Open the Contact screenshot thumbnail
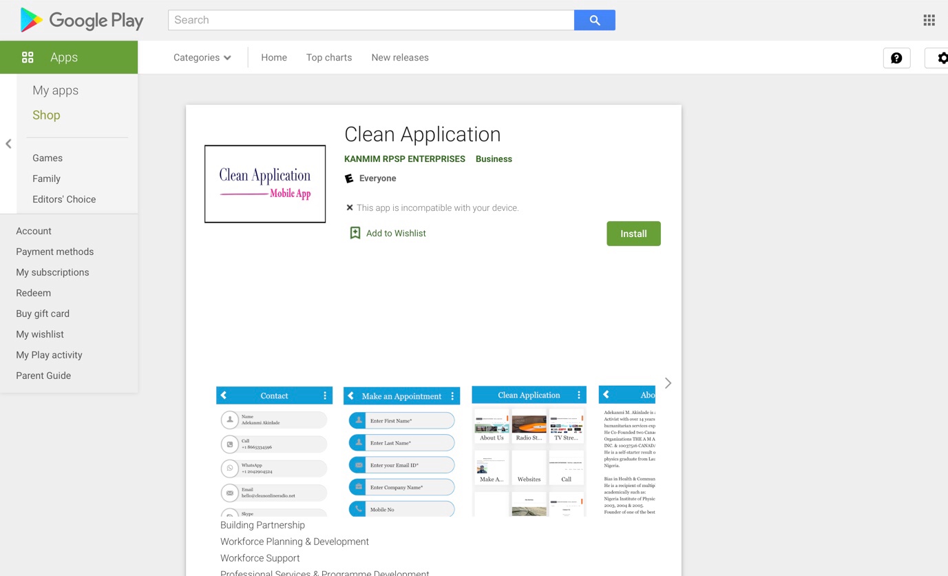This screenshot has height=576, width=948. point(275,451)
